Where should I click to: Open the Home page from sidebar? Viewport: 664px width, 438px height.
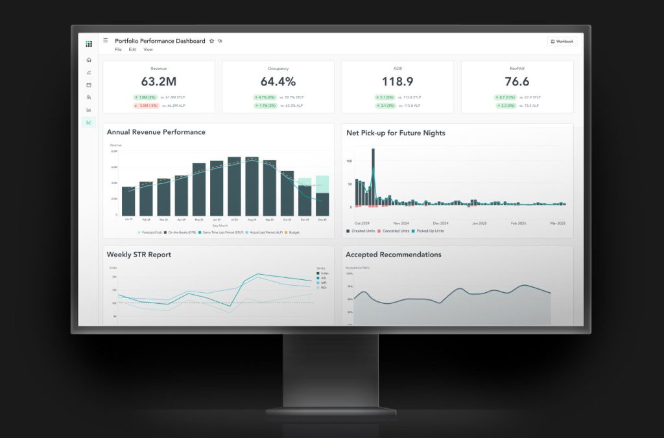tap(89, 60)
